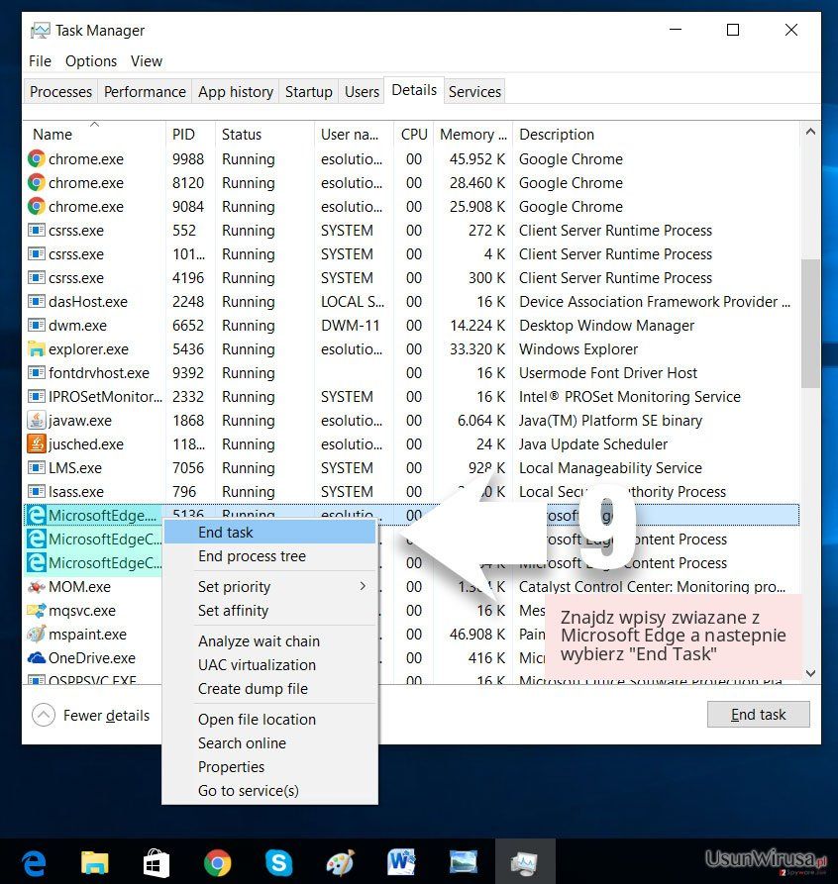The image size is (838, 884).
Task: Open the photo viewer icon on the taskbar
Action: (463, 863)
